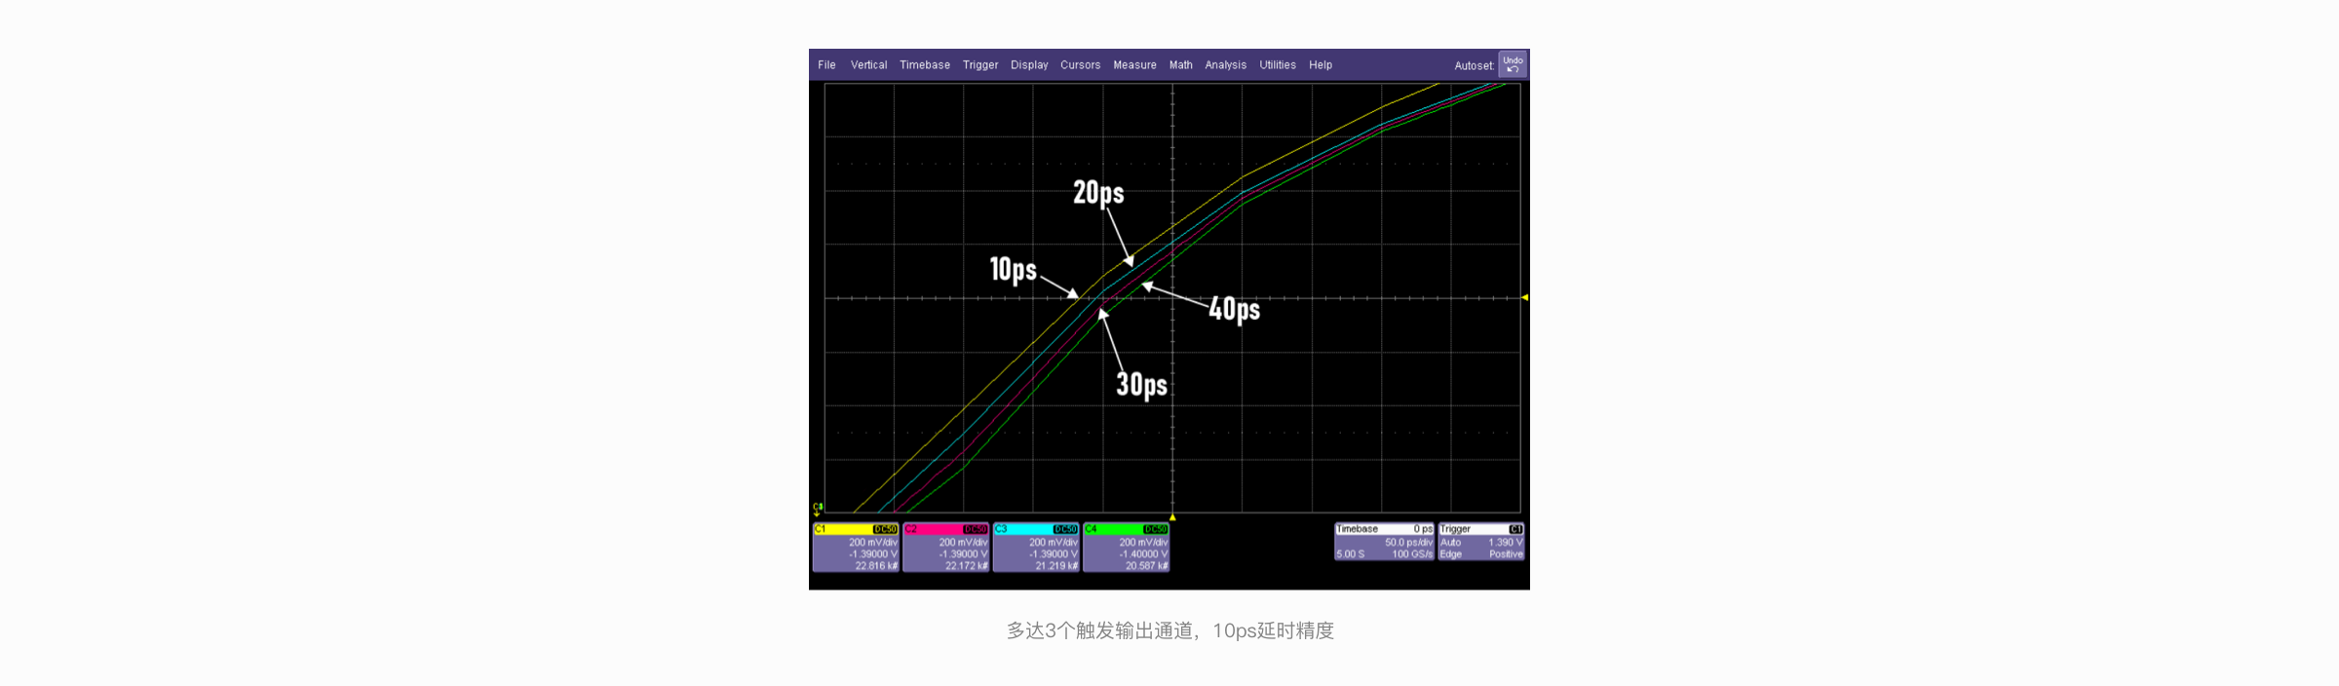Click the Undo autoset button
This screenshot has width=2339, height=686.
(x=1512, y=64)
